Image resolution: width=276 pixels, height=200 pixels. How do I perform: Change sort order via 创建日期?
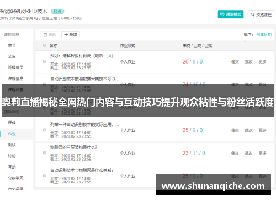264,35
